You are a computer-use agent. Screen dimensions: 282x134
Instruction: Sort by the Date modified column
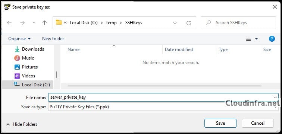point(179,50)
